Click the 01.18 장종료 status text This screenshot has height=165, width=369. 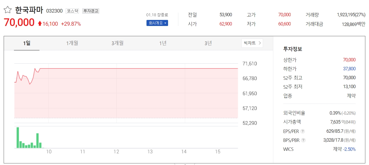pyautogui.click(x=157, y=15)
